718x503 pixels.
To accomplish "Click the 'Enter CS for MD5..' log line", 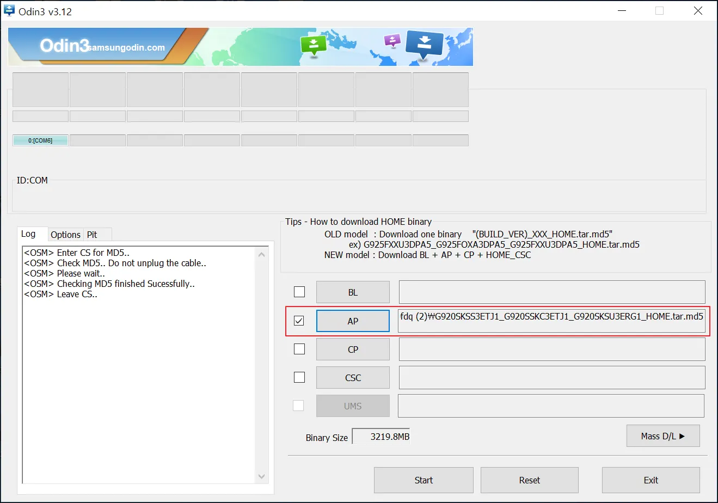I will coord(77,253).
